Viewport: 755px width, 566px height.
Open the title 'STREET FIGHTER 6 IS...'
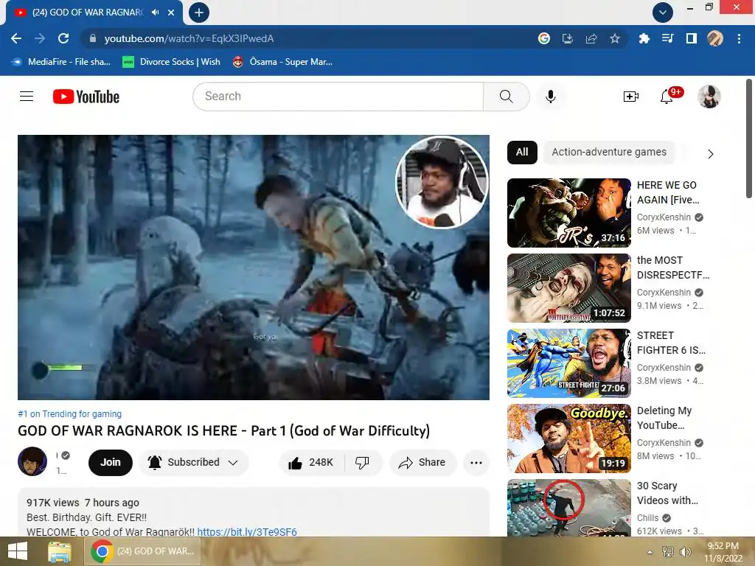[x=671, y=343]
